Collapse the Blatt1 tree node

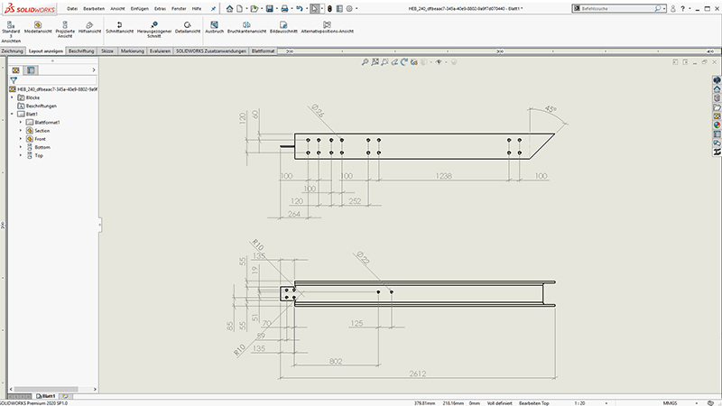(12, 114)
